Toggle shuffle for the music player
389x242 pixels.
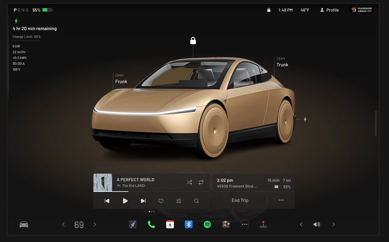pos(189,182)
